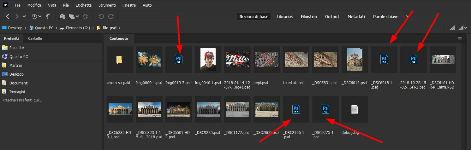
Task: Click the Bridge Br app logo
Action: tap(5, 5)
